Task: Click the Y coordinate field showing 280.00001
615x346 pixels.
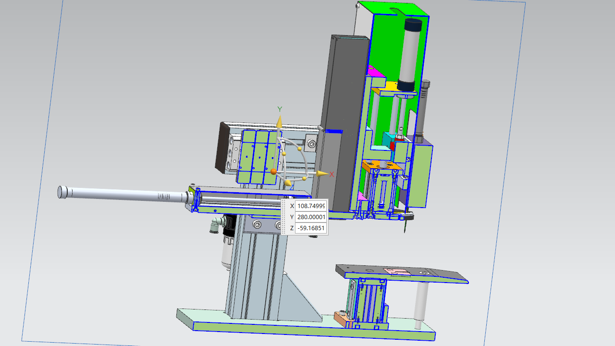Action: tap(311, 217)
